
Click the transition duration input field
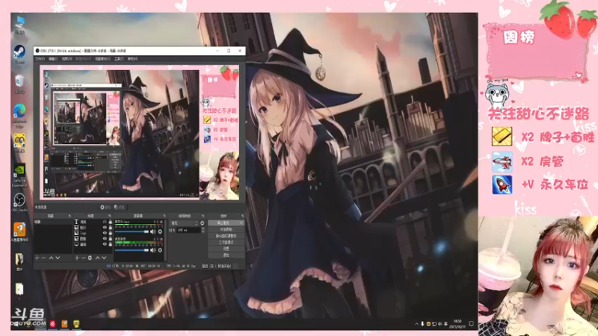[x=188, y=230]
